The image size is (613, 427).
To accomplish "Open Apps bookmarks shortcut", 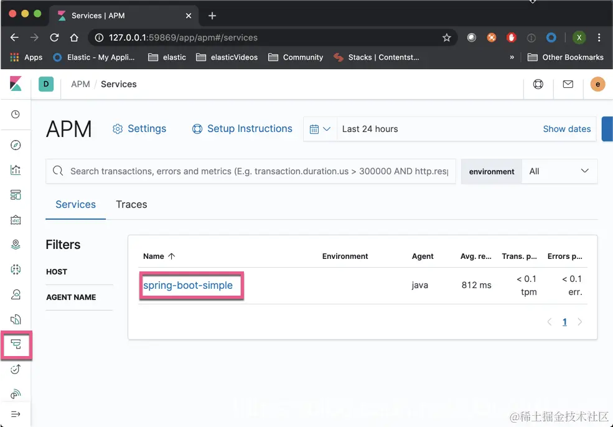I will [x=26, y=57].
